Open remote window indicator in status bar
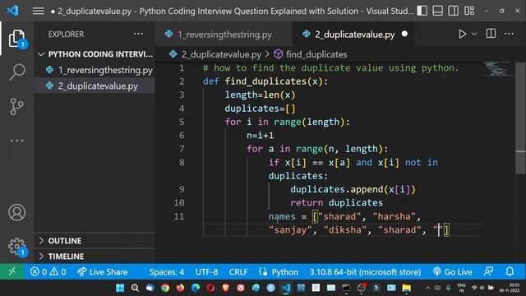This screenshot has width=526, height=296. [x=12, y=271]
